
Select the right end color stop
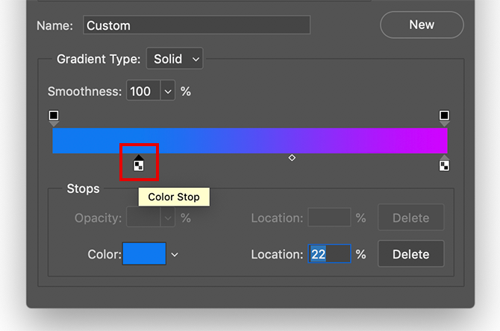(444, 164)
